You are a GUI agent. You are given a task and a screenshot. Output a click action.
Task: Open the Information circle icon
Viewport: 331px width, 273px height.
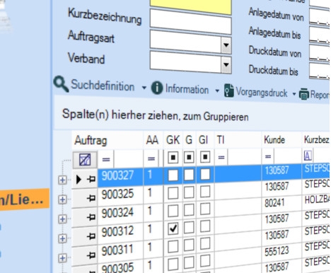[157, 88]
